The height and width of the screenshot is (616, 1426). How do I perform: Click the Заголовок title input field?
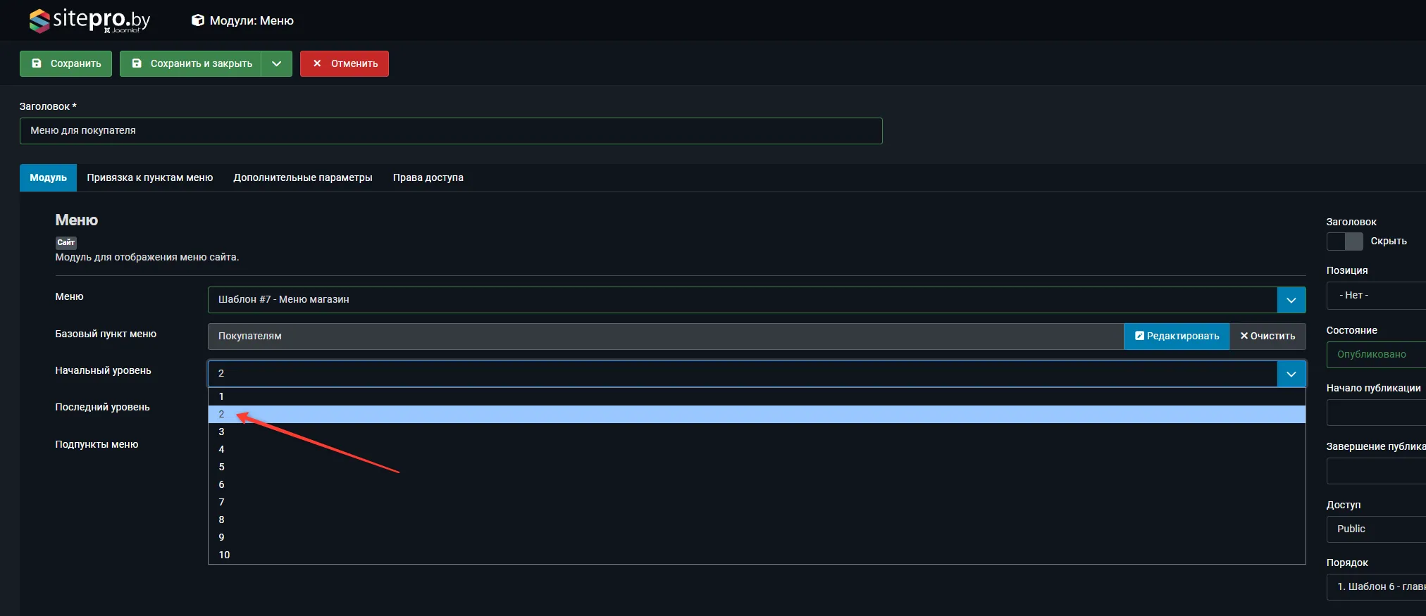(x=451, y=131)
